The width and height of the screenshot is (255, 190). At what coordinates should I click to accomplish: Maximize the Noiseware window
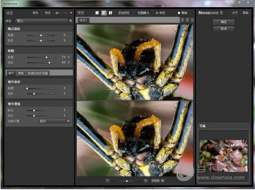[x=239, y=2]
